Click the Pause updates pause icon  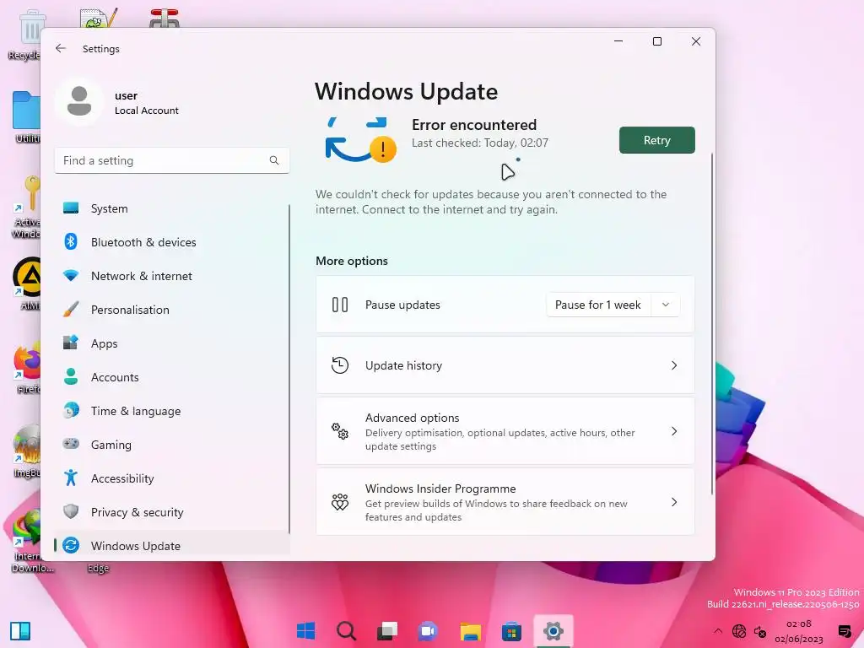(x=340, y=305)
